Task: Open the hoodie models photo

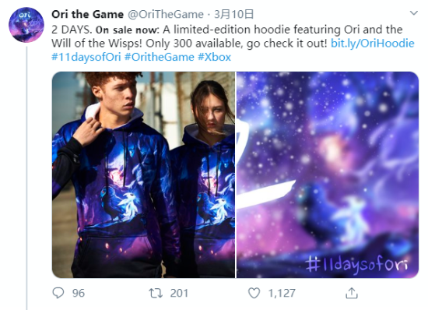Action: [x=144, y=174]
